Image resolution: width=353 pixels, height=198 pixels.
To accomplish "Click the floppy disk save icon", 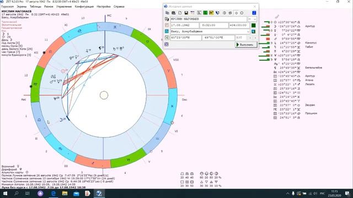I will click(x=186, y=13).
